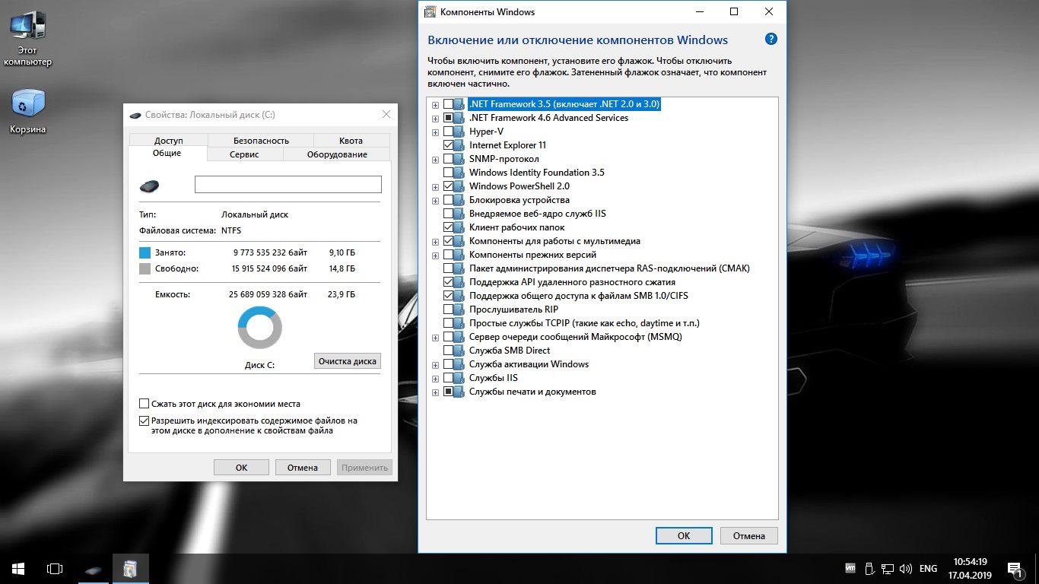Viewport: 1039px width, 584px height.
Task: Click the help question mark icon
Action: tap(771, 40)
